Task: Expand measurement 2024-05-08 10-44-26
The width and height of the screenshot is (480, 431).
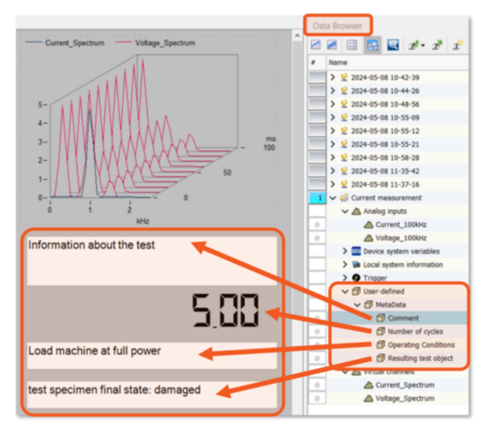Action: click(333, 91)
